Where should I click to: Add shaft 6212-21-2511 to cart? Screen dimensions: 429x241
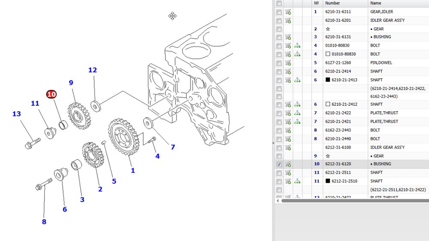click(x=288, y=173)
